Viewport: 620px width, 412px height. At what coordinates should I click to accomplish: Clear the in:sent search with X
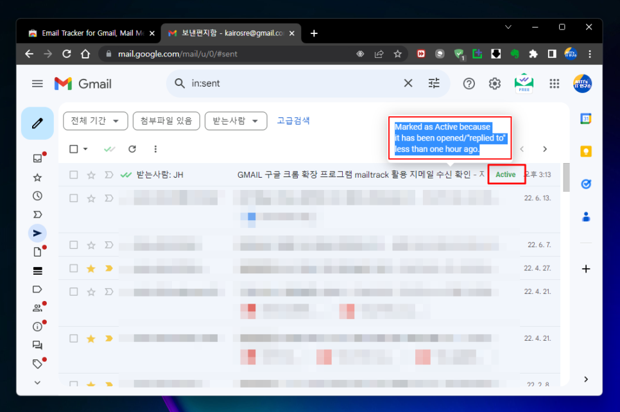408,83
